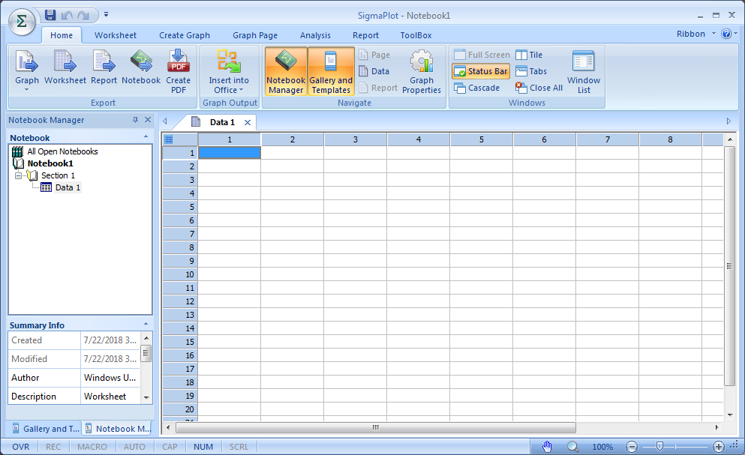Click the Close All windows icon

[x=539, y=88]
